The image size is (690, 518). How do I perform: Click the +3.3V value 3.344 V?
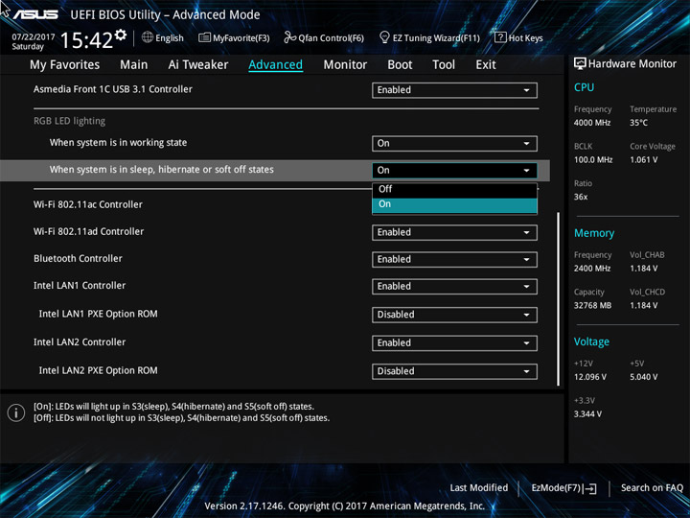587,414
